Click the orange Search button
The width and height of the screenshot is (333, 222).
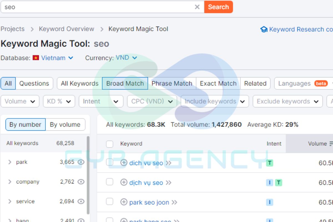(218, 7)
